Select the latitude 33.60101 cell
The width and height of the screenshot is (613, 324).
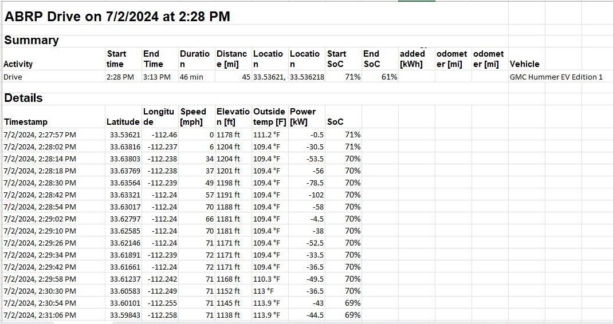click(x=125, y=303)
